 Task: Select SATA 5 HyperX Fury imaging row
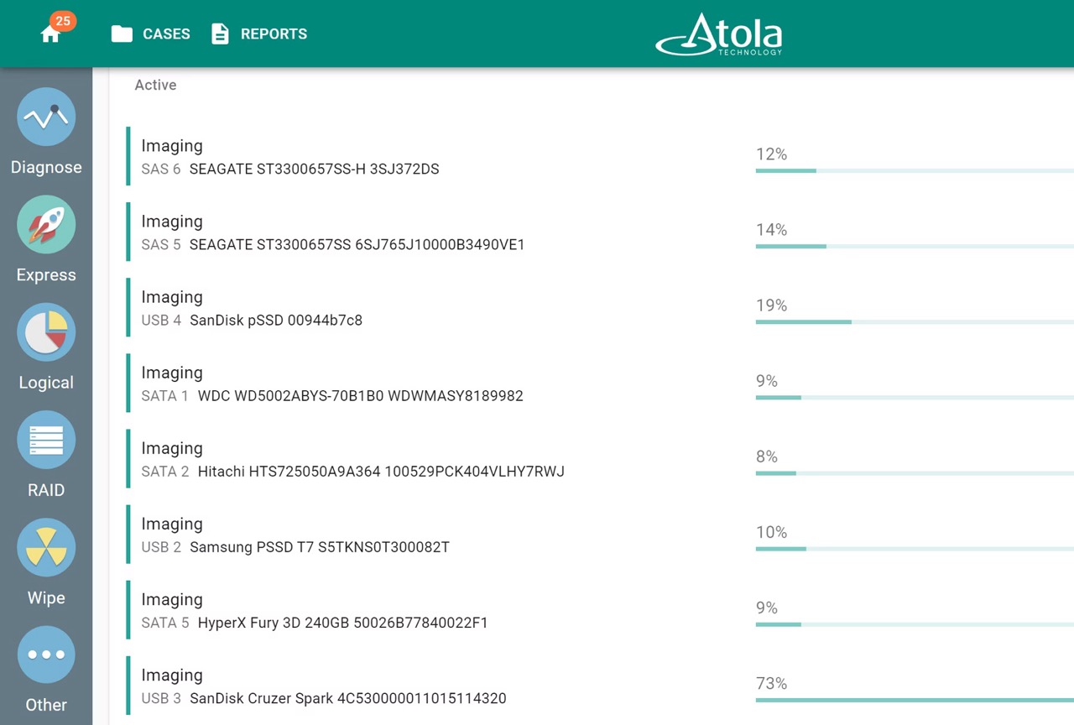click(x=600, y=610)
